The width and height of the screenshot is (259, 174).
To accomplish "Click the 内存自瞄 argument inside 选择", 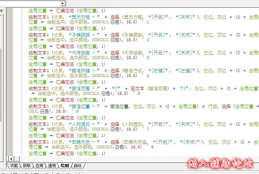I will pos(133,53).
